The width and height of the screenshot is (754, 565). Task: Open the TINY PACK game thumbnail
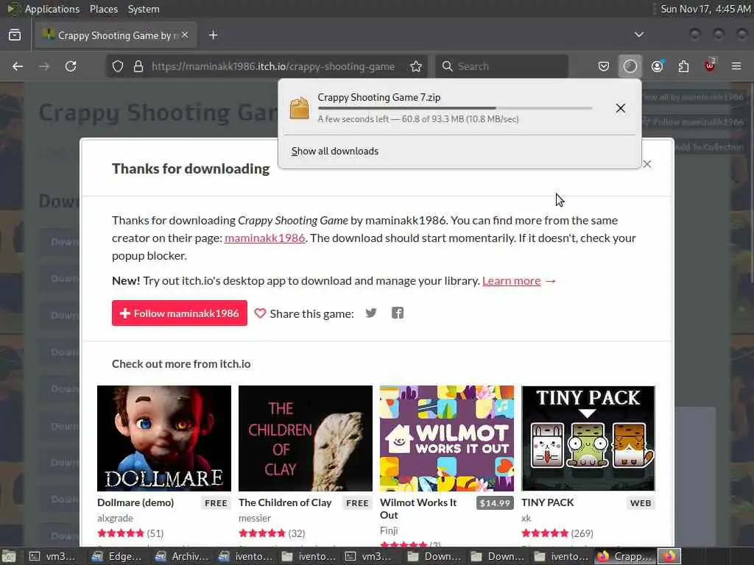point(588,438)
